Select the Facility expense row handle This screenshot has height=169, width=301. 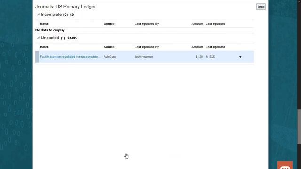37,57
